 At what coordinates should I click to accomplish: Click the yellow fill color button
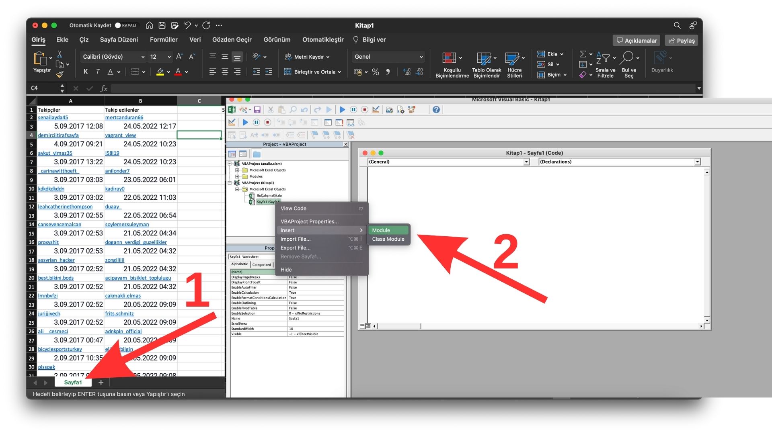pos(160,72)
